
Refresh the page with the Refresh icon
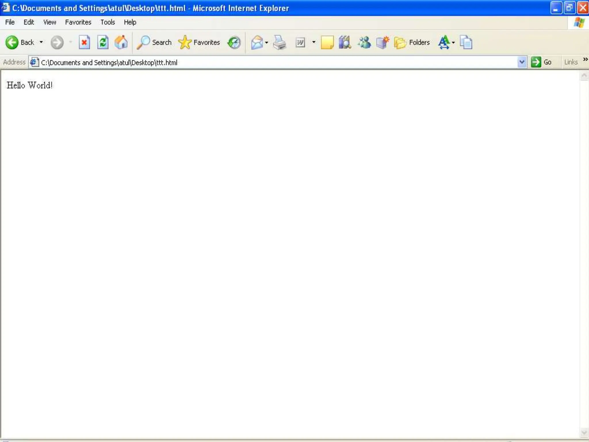(x=103, y=43)
